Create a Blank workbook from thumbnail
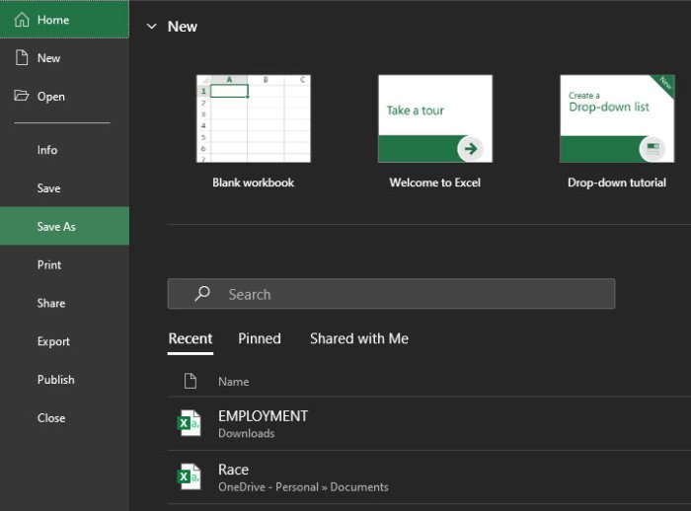 (254, 118)
